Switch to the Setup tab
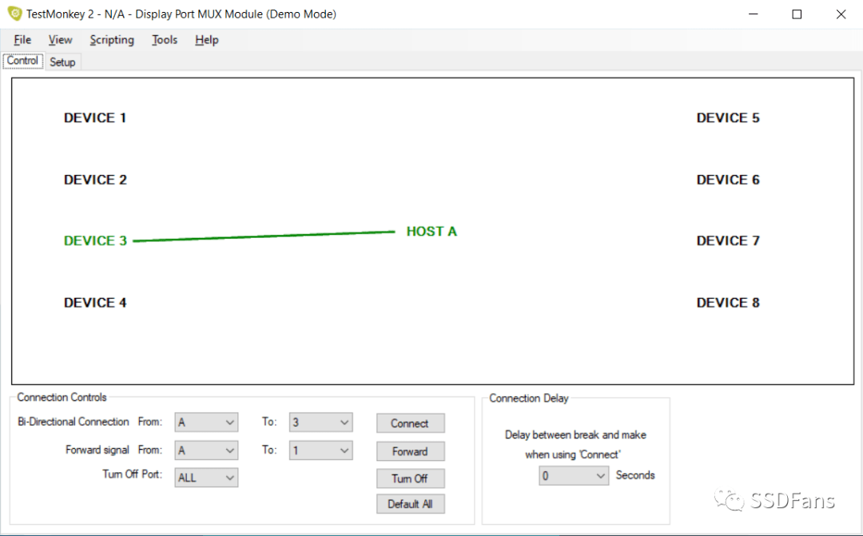 coord(62,62)
